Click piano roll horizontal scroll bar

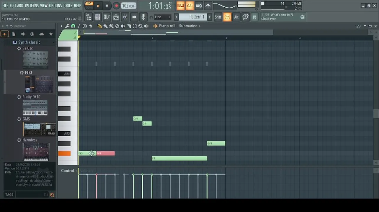(178, 32)
